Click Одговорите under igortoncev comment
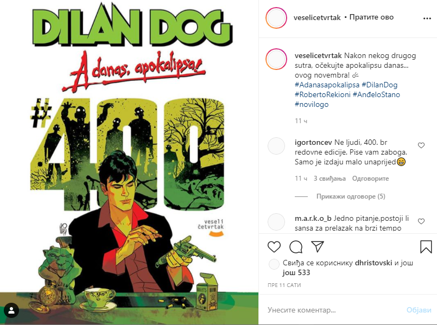 [x=370, y=179]
